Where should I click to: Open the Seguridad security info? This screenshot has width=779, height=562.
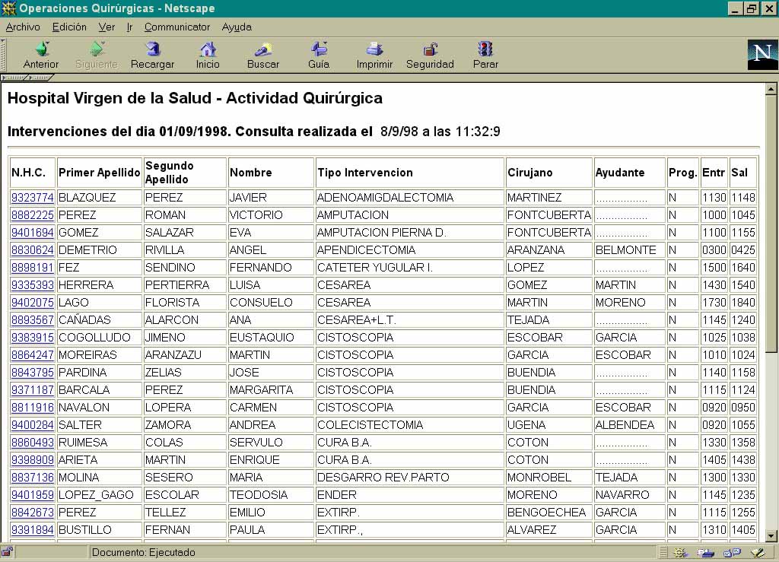(430, 56)
